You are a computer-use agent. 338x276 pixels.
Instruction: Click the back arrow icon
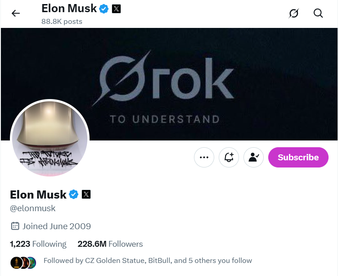click(x=16, y=14)
